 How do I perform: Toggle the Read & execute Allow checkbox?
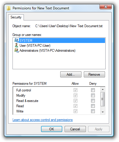(75, 101)
